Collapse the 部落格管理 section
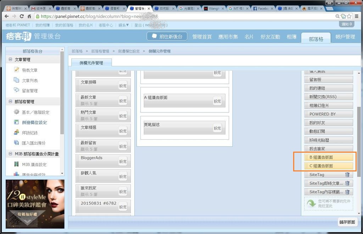363x234 pixels. pos(10,101)
